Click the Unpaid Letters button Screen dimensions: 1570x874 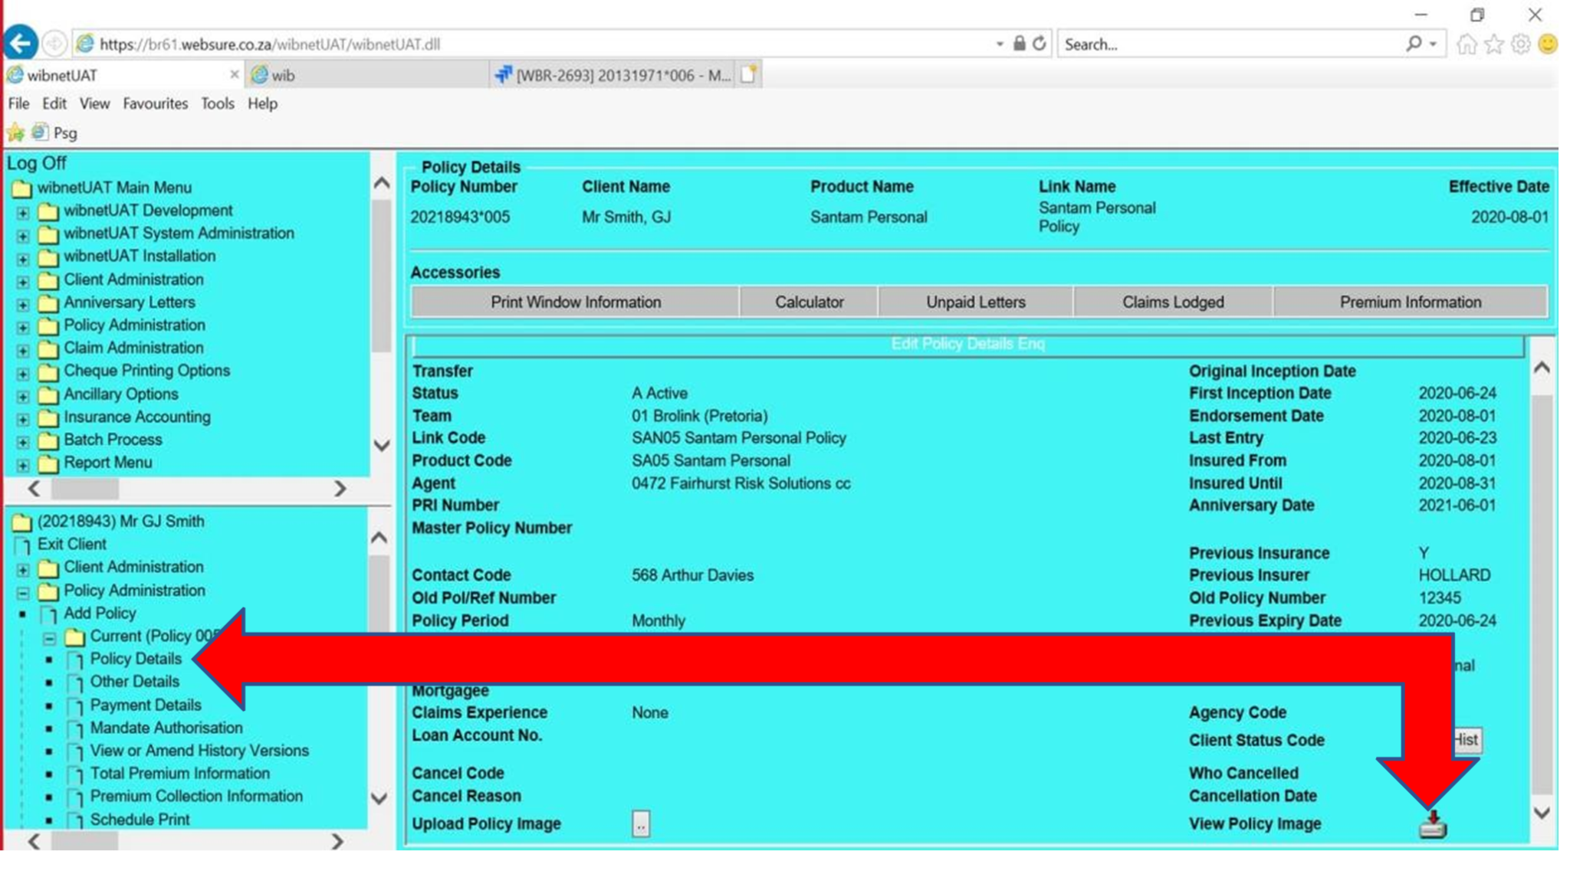(975, 302)
